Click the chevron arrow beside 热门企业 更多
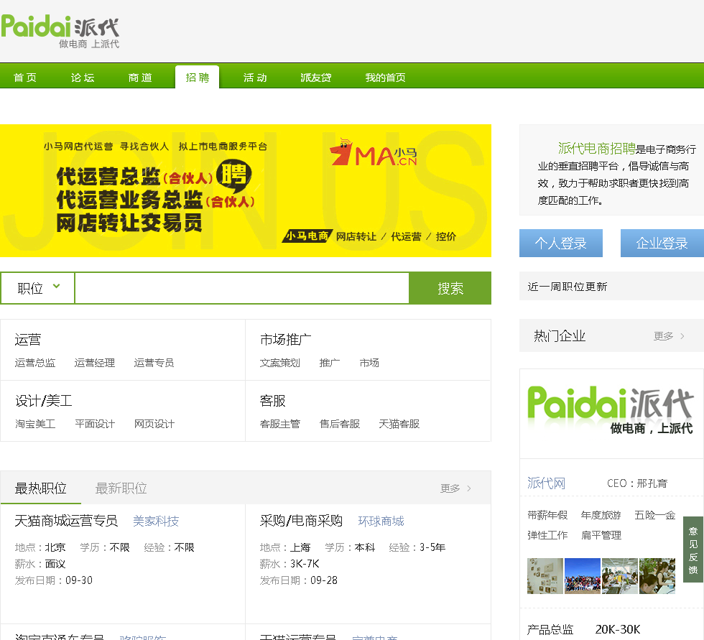704x640 pixels. tap(682, 336)
